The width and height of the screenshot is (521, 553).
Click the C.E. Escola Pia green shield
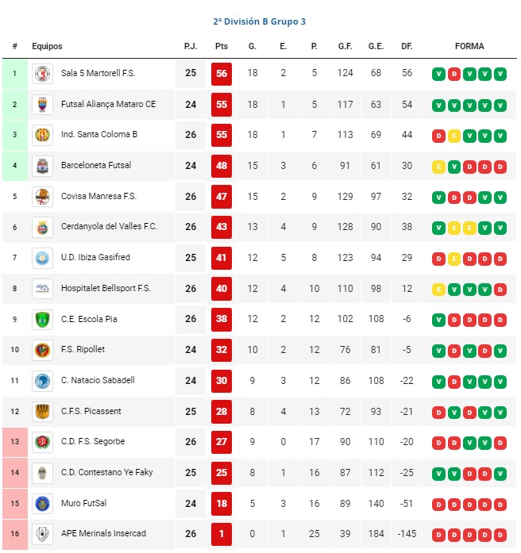tap(42, 320)
